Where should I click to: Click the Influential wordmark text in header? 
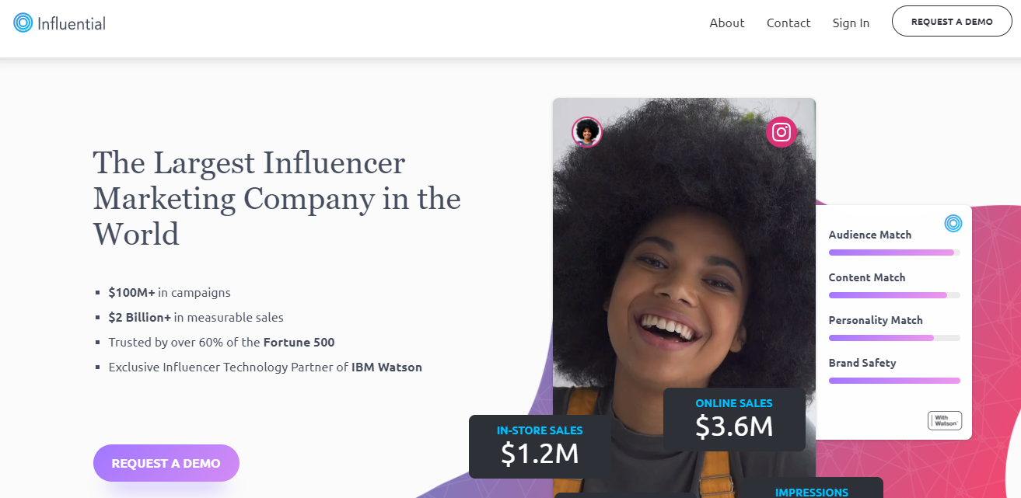tap(71, 23)
